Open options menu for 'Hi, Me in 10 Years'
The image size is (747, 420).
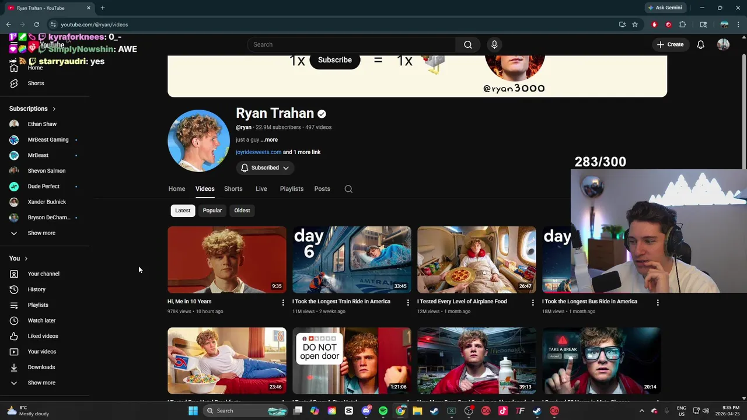(283, 302)
